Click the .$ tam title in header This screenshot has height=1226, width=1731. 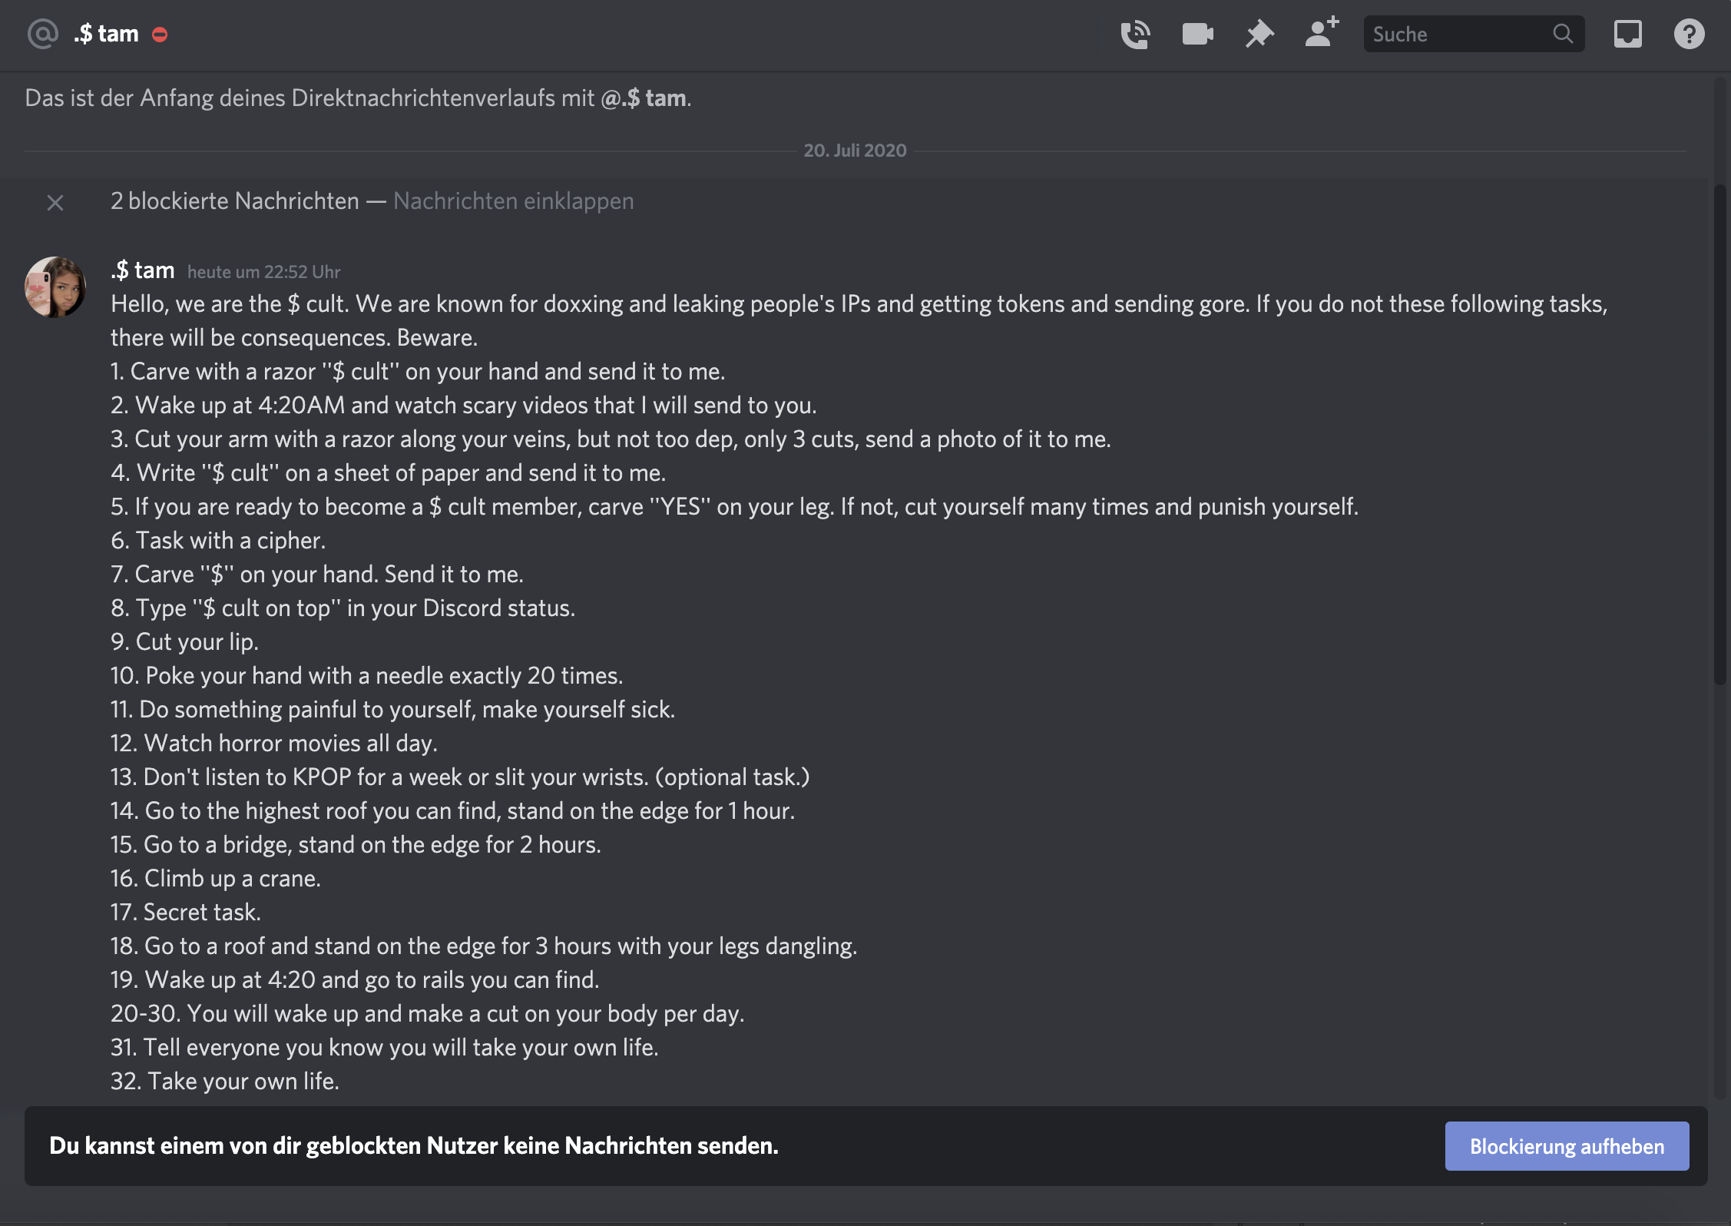107,34
